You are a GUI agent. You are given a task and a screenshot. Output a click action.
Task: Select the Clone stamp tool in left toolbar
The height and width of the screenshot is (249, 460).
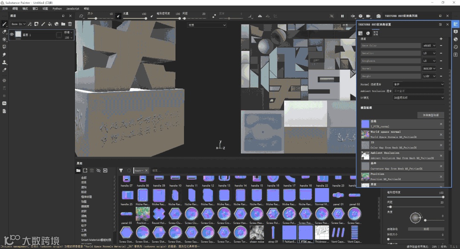4,62
